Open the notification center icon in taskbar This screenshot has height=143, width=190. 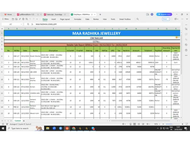(186, 129)
